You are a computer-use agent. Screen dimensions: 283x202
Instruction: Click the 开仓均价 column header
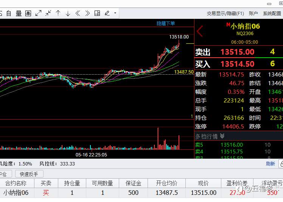pyautogui.click(x=166, y=183)
